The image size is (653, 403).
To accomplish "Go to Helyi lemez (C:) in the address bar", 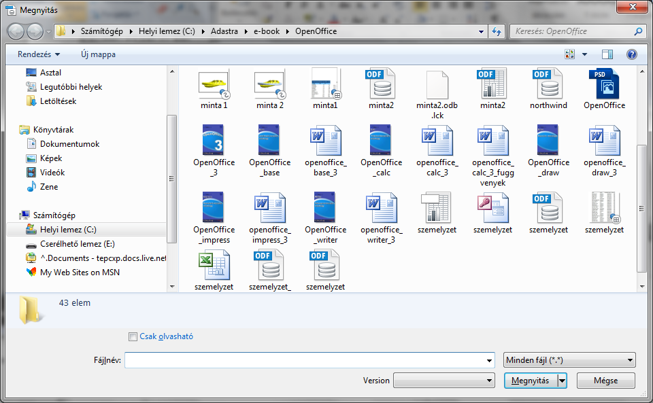I will [x=167, y=31].
